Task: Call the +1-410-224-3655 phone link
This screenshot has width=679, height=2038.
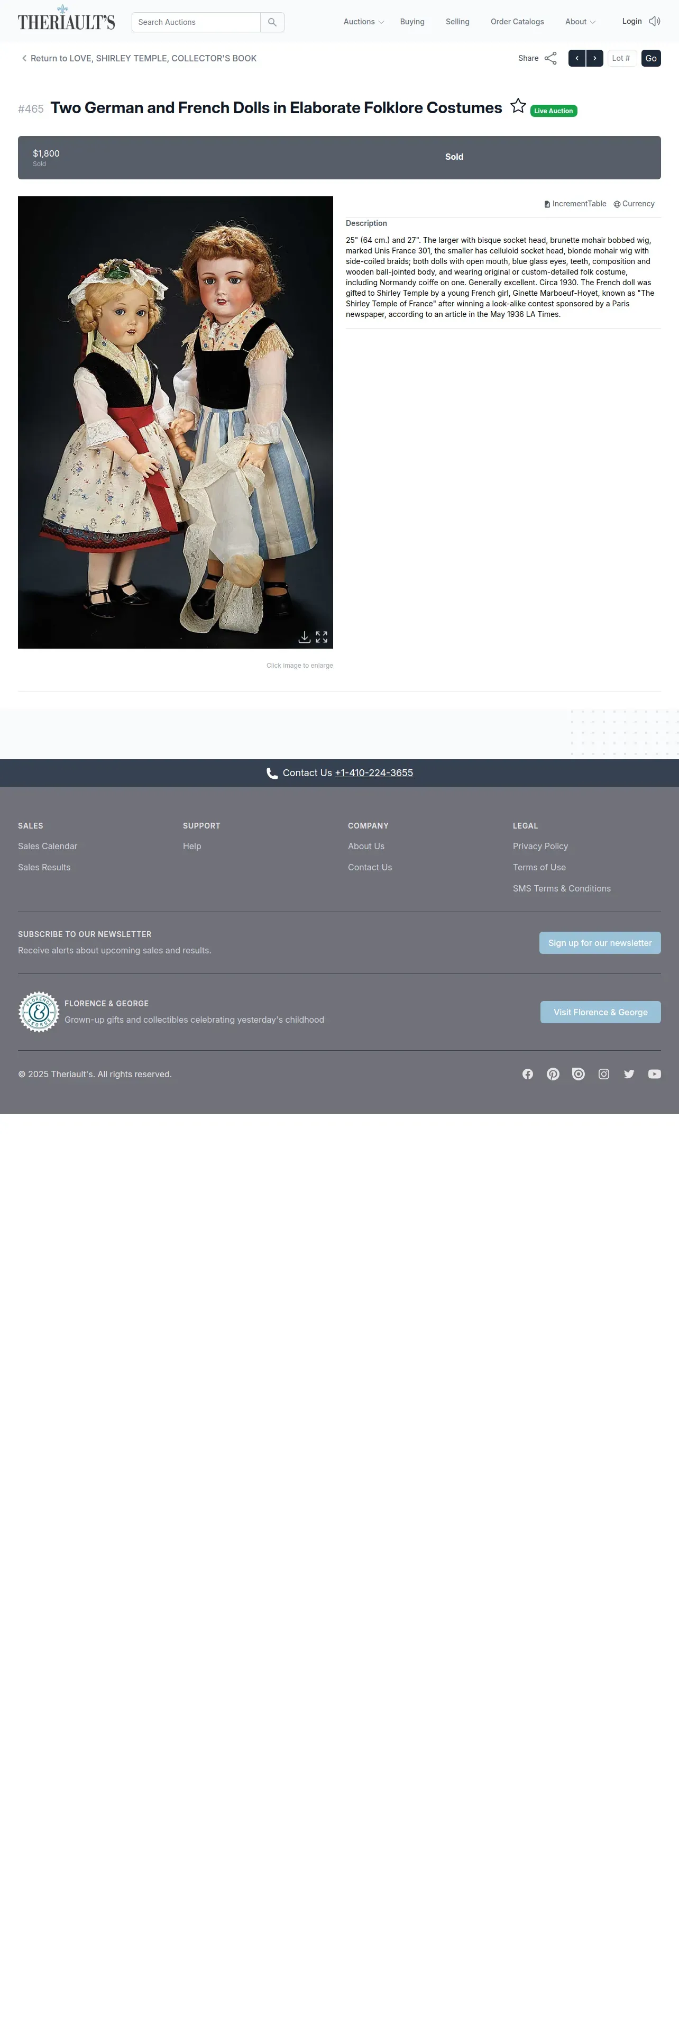Action: tap(374, 773)
